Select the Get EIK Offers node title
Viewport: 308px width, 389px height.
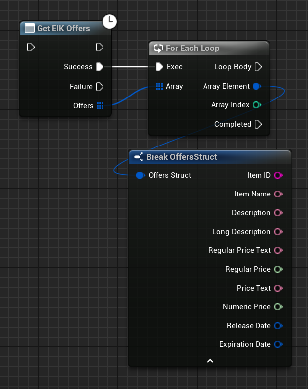tap(63, 29)
